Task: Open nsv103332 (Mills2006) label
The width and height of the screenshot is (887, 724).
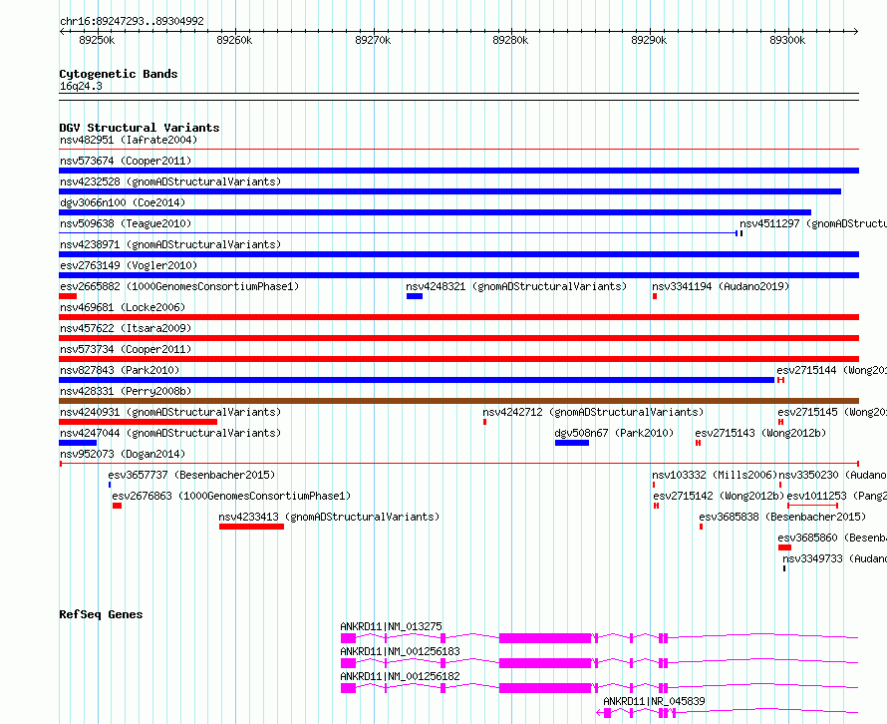Action: (715, 475)
